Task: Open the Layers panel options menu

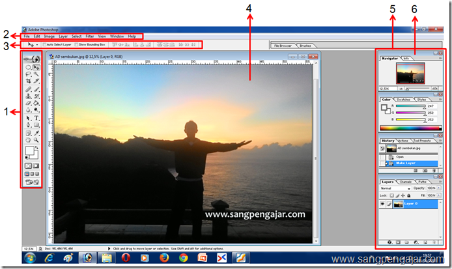Action: 440,182
